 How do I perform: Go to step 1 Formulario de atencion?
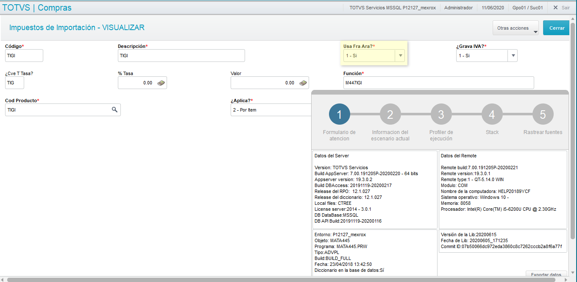point(340,114)
